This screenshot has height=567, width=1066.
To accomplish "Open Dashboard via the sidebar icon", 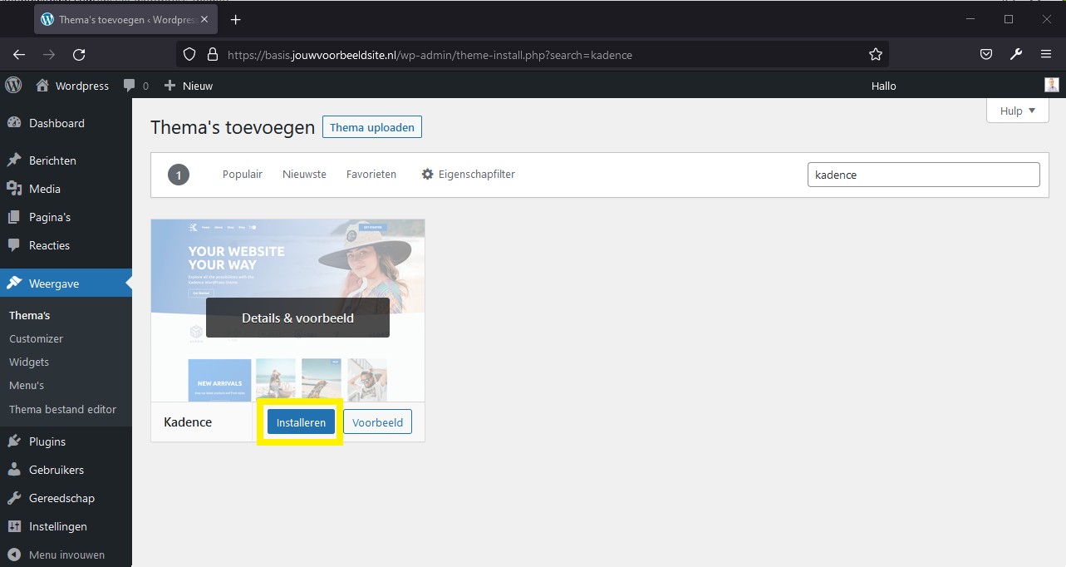I will [16, 122].
